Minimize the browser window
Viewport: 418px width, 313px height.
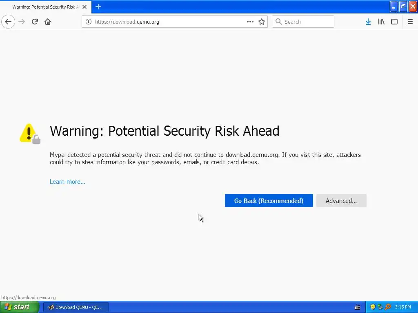394,7
